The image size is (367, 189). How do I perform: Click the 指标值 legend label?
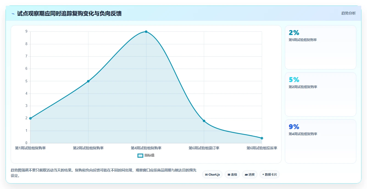149,155
